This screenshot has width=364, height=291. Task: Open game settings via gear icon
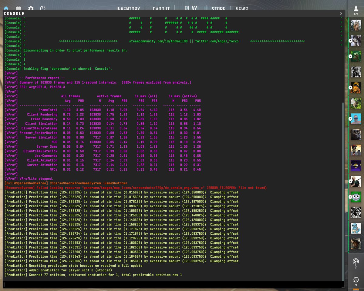click(x=31, y=8)
